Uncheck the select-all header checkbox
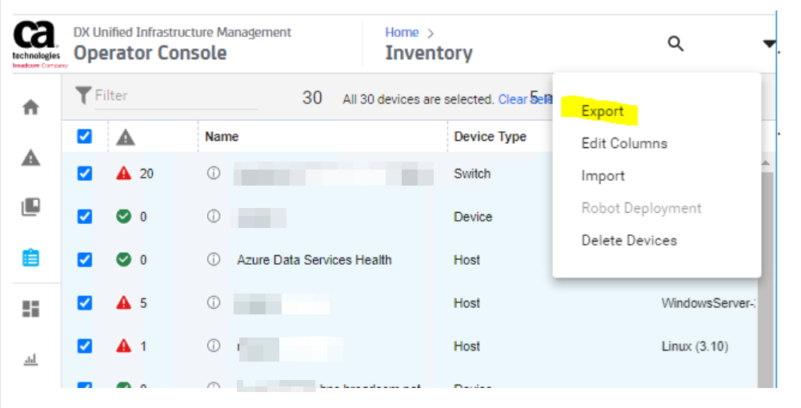The image size is (801, 408). click(85, 137)
